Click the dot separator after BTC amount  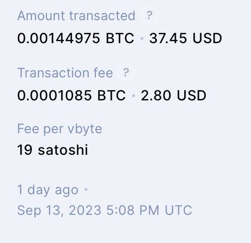coord(141,38)
